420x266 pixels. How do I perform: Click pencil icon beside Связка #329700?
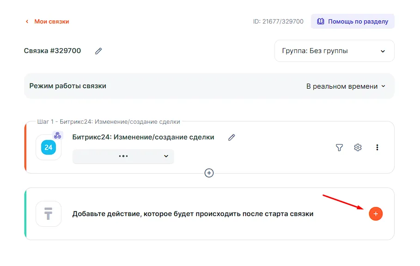98,51
